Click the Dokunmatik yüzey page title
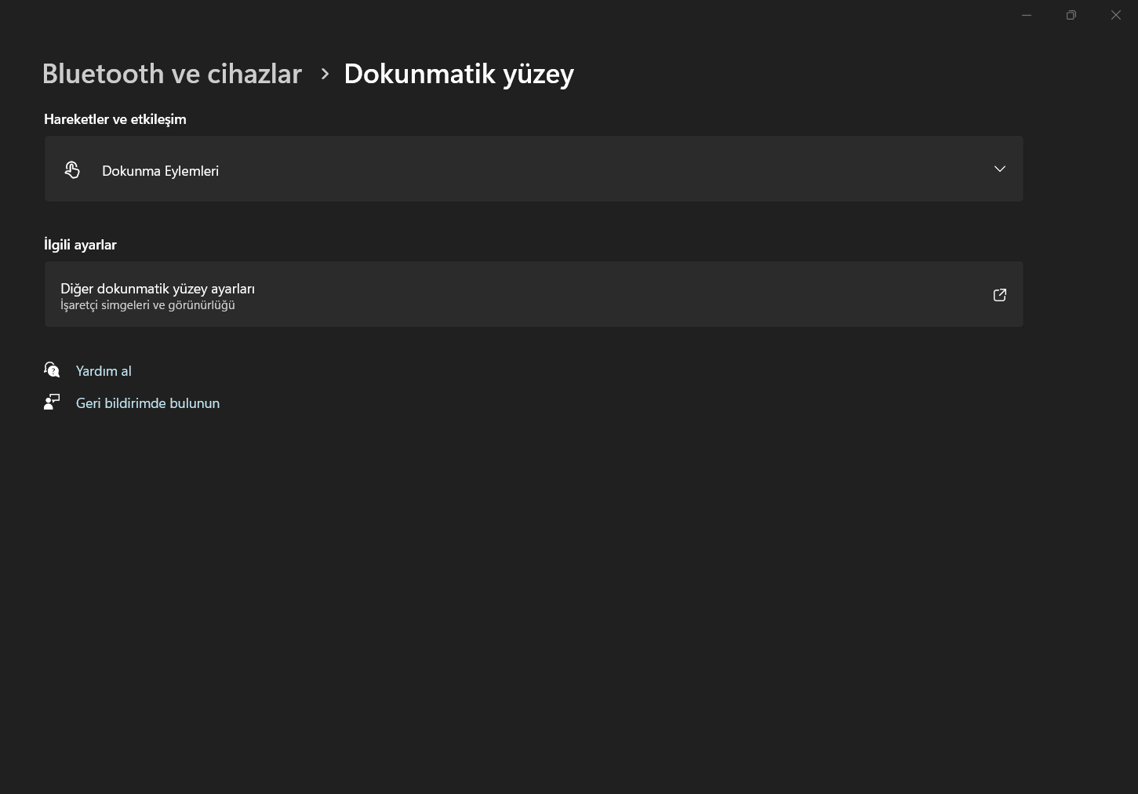Image resolution: width=1138 pixels, height=794 pixels. (x=459, y=74)
